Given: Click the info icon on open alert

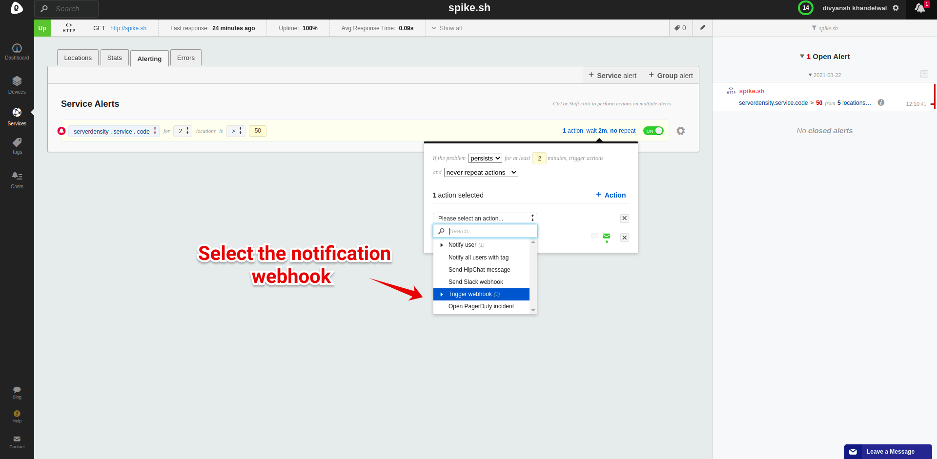Looking at the screenshot, I should tap(881, 102).
